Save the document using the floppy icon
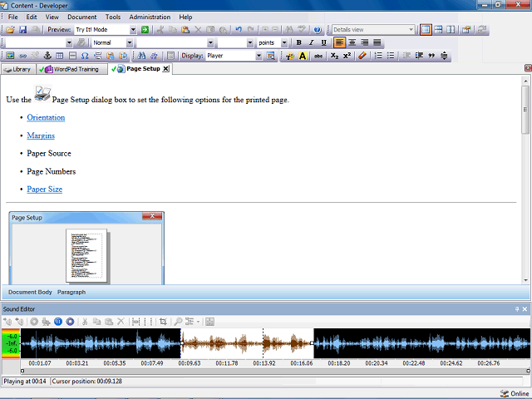Viewport: 532px width, 399px height. coord(22,30)
